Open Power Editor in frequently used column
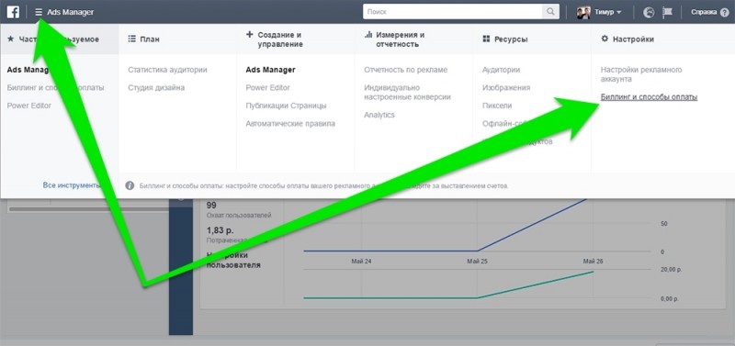Screen dimensions: 735x346 click(29, 106)
